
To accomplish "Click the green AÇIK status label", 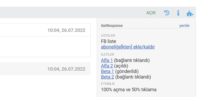I will point(151,13).
